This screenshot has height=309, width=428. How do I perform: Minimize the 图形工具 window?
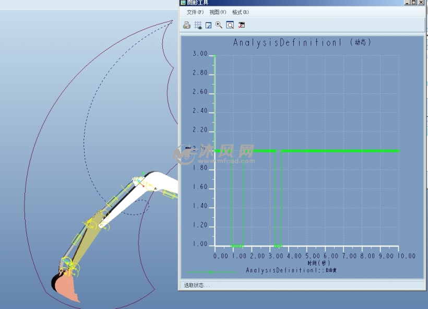coord(408,2)
